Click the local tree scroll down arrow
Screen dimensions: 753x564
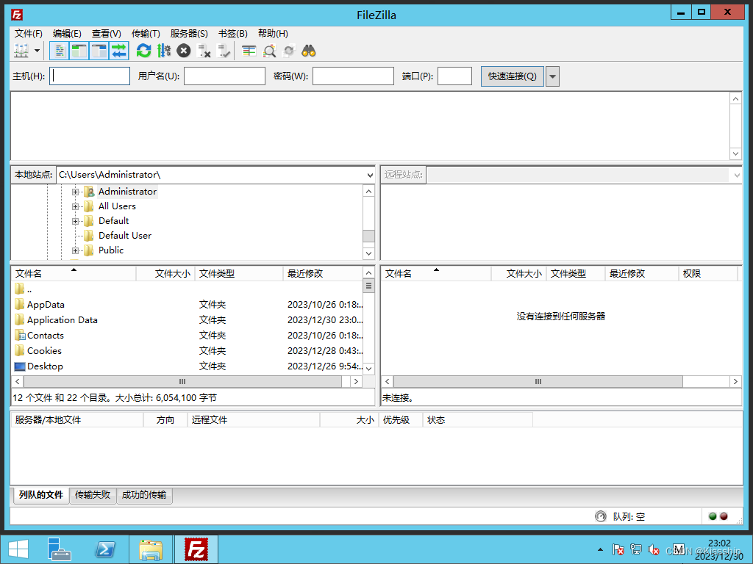[368, 253]
